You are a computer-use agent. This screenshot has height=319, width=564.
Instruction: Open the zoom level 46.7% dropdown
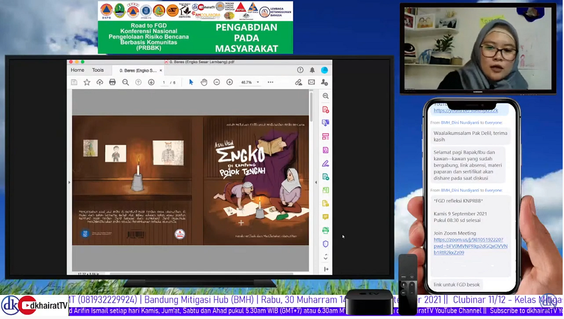(258, 82)
